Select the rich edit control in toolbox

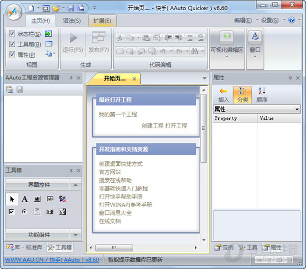pyautogui.click(x=62, y=199)
